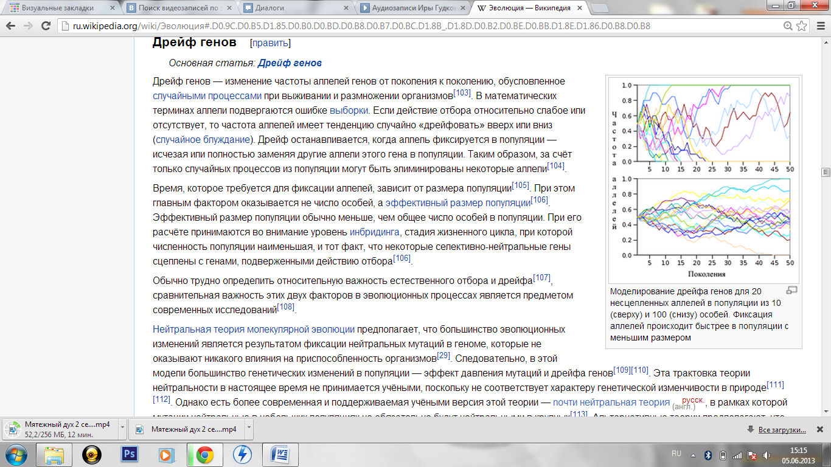Open the эффективный размер популяции link
Viewport: 831px width, 467px height.
(458, 203)
